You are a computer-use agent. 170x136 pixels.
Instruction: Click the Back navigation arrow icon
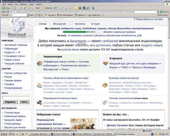(3, 8)
